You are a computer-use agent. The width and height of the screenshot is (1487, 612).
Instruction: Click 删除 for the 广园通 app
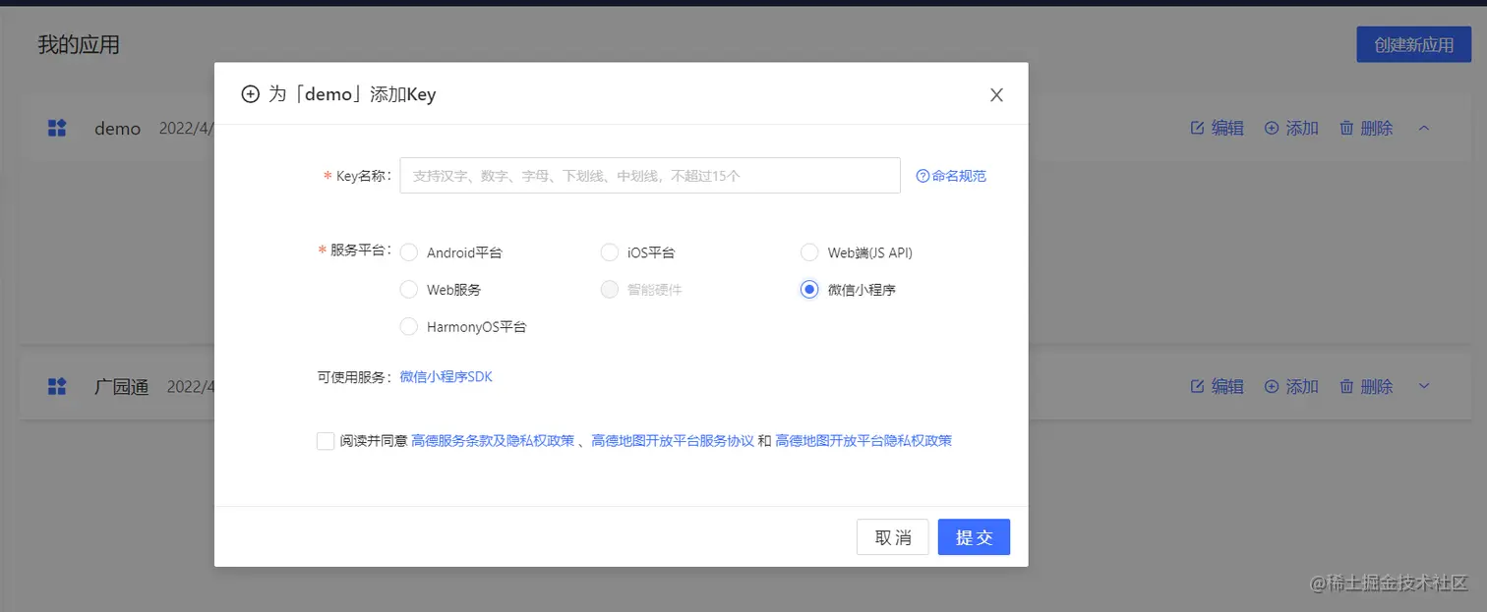tap(1366, 387)
